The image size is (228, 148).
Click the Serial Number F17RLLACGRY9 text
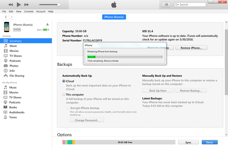tap(82, 40)
